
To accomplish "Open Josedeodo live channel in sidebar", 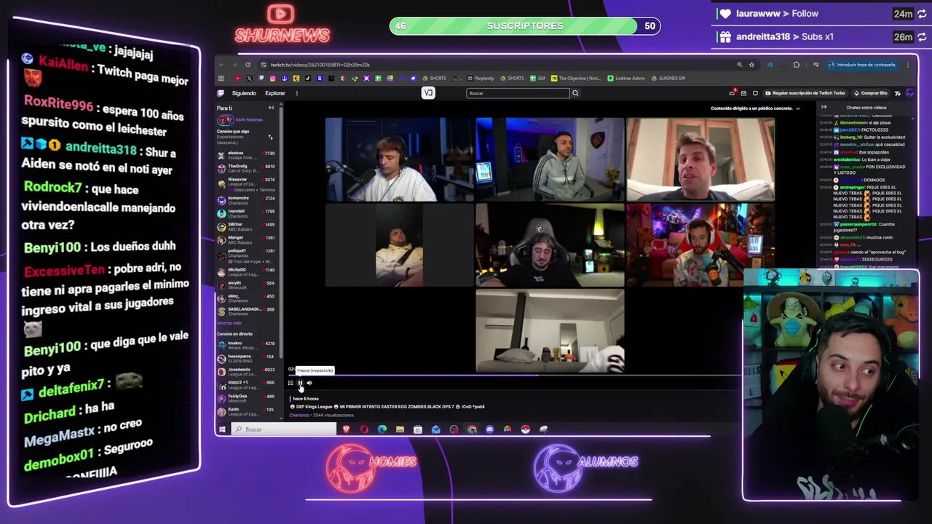I will tap(245, 371).
